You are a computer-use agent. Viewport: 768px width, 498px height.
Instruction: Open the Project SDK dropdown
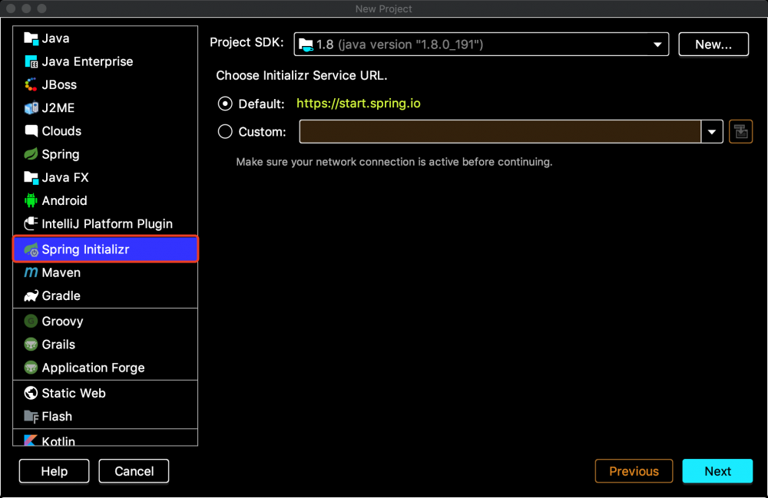481,45
